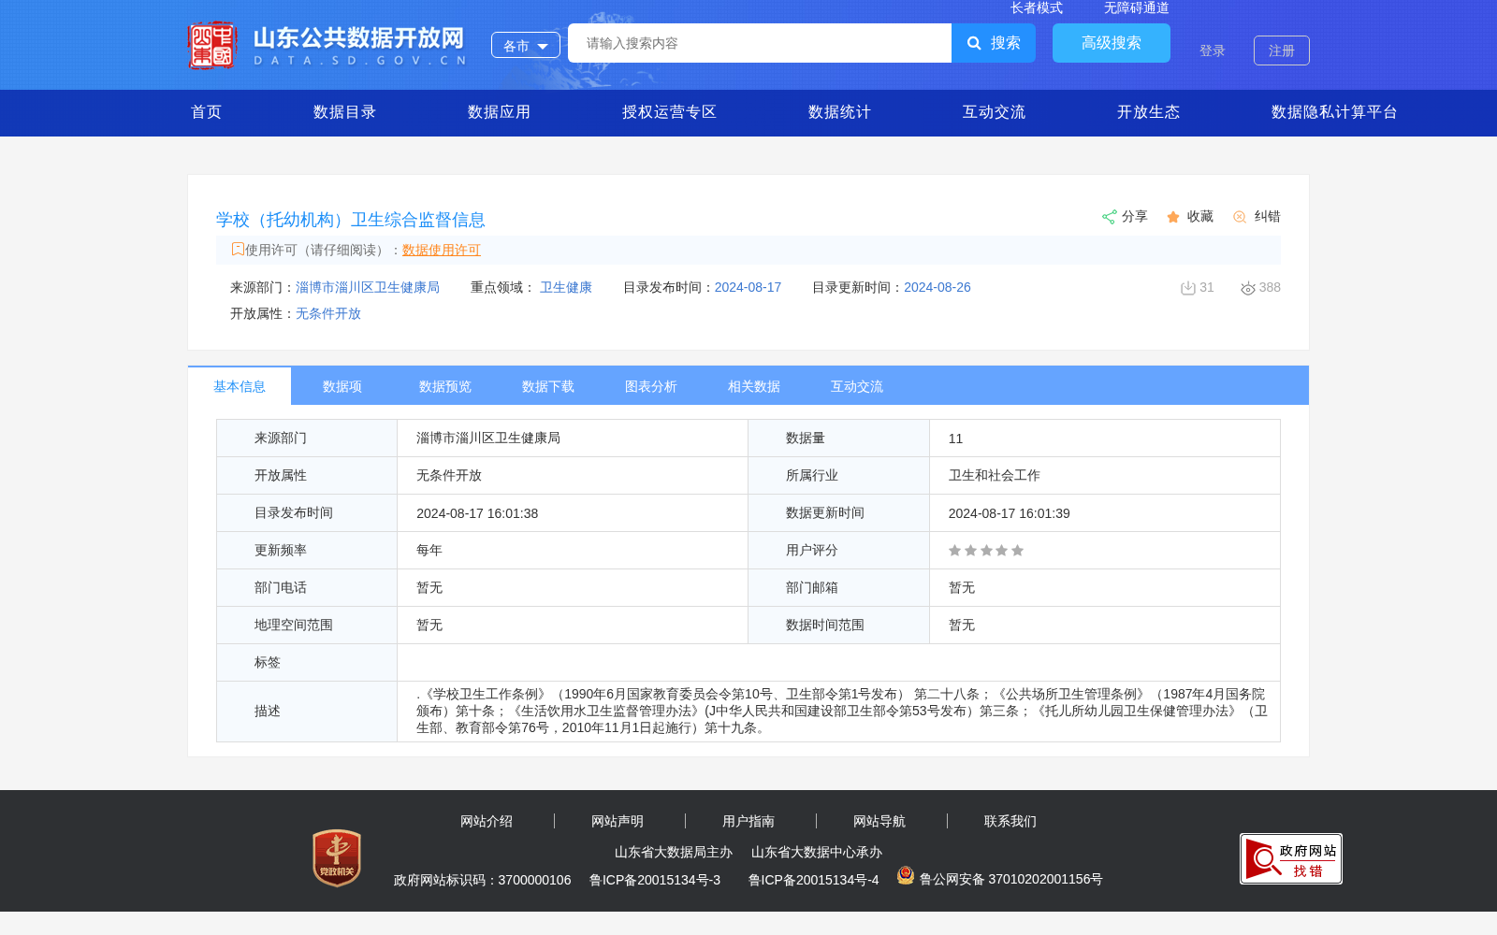1497x935 pixels.
Task: Switch to the 互动交流 tab in dataset tabs
Action: pos(857,386)
